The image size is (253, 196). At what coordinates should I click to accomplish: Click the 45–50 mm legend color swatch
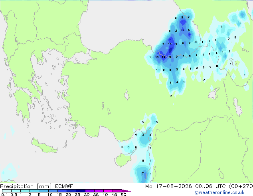pos(117,191)
